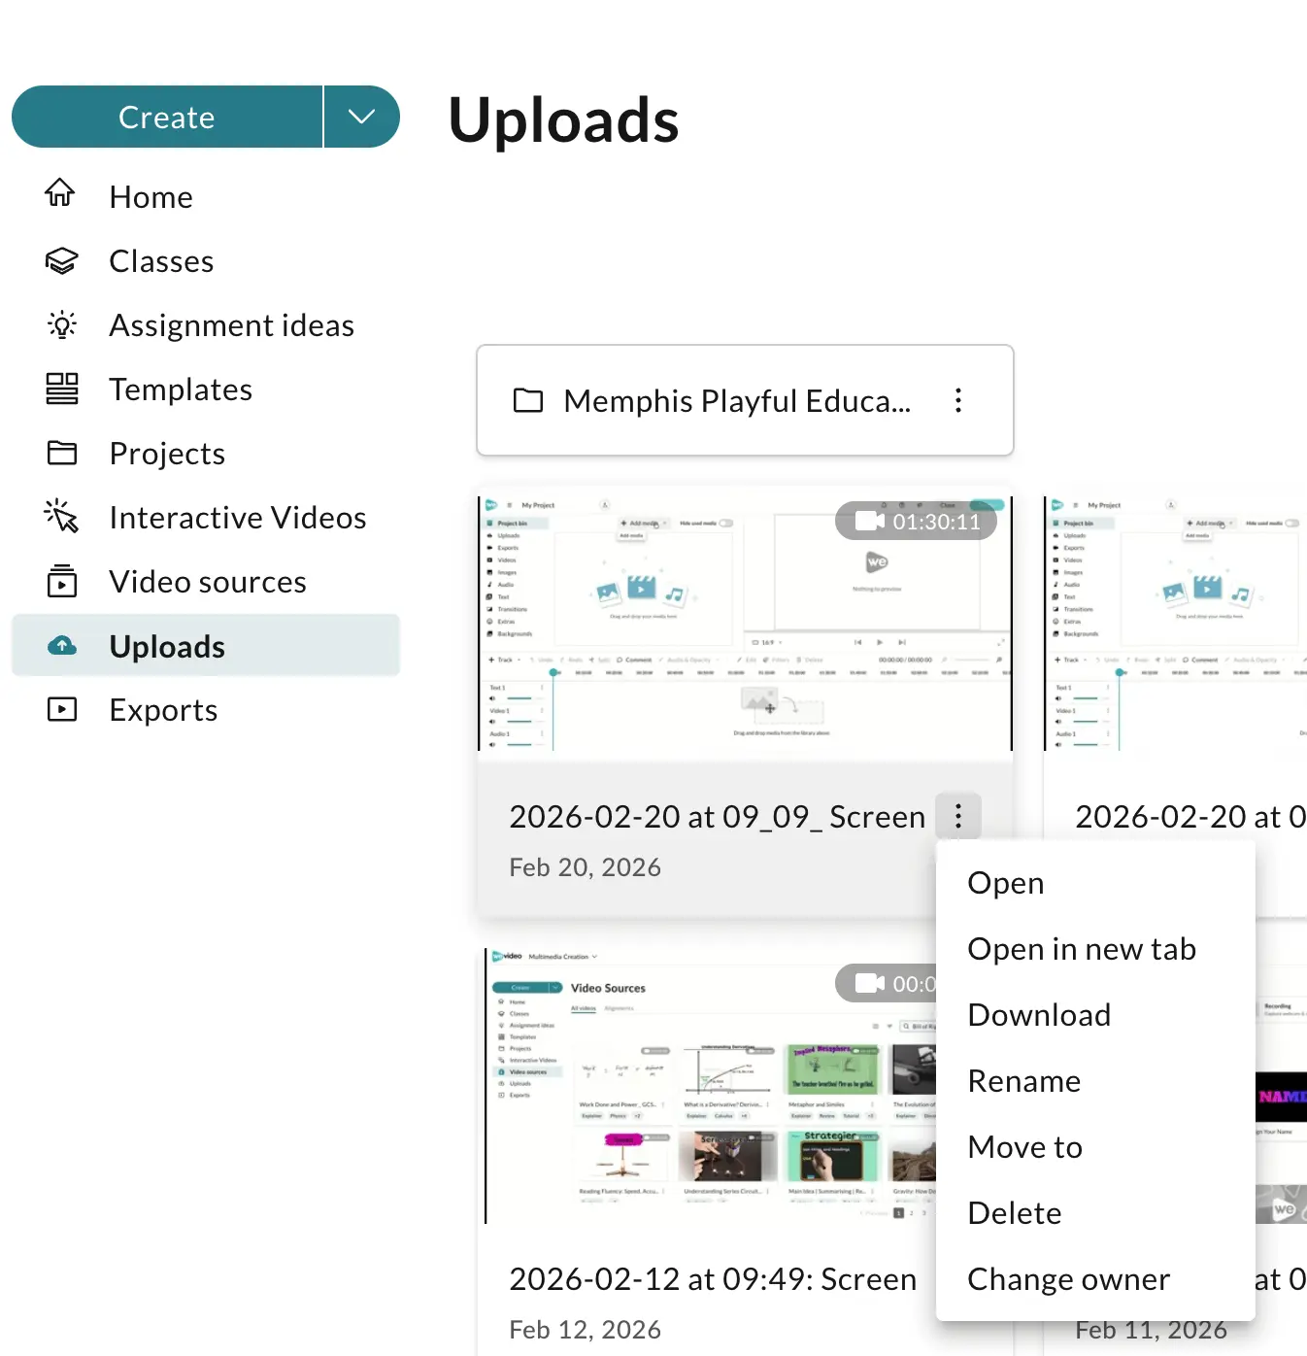This screenshot has height=1356, width=1307.
Task: Select Uploads in the sidebar
Action: 206,645
